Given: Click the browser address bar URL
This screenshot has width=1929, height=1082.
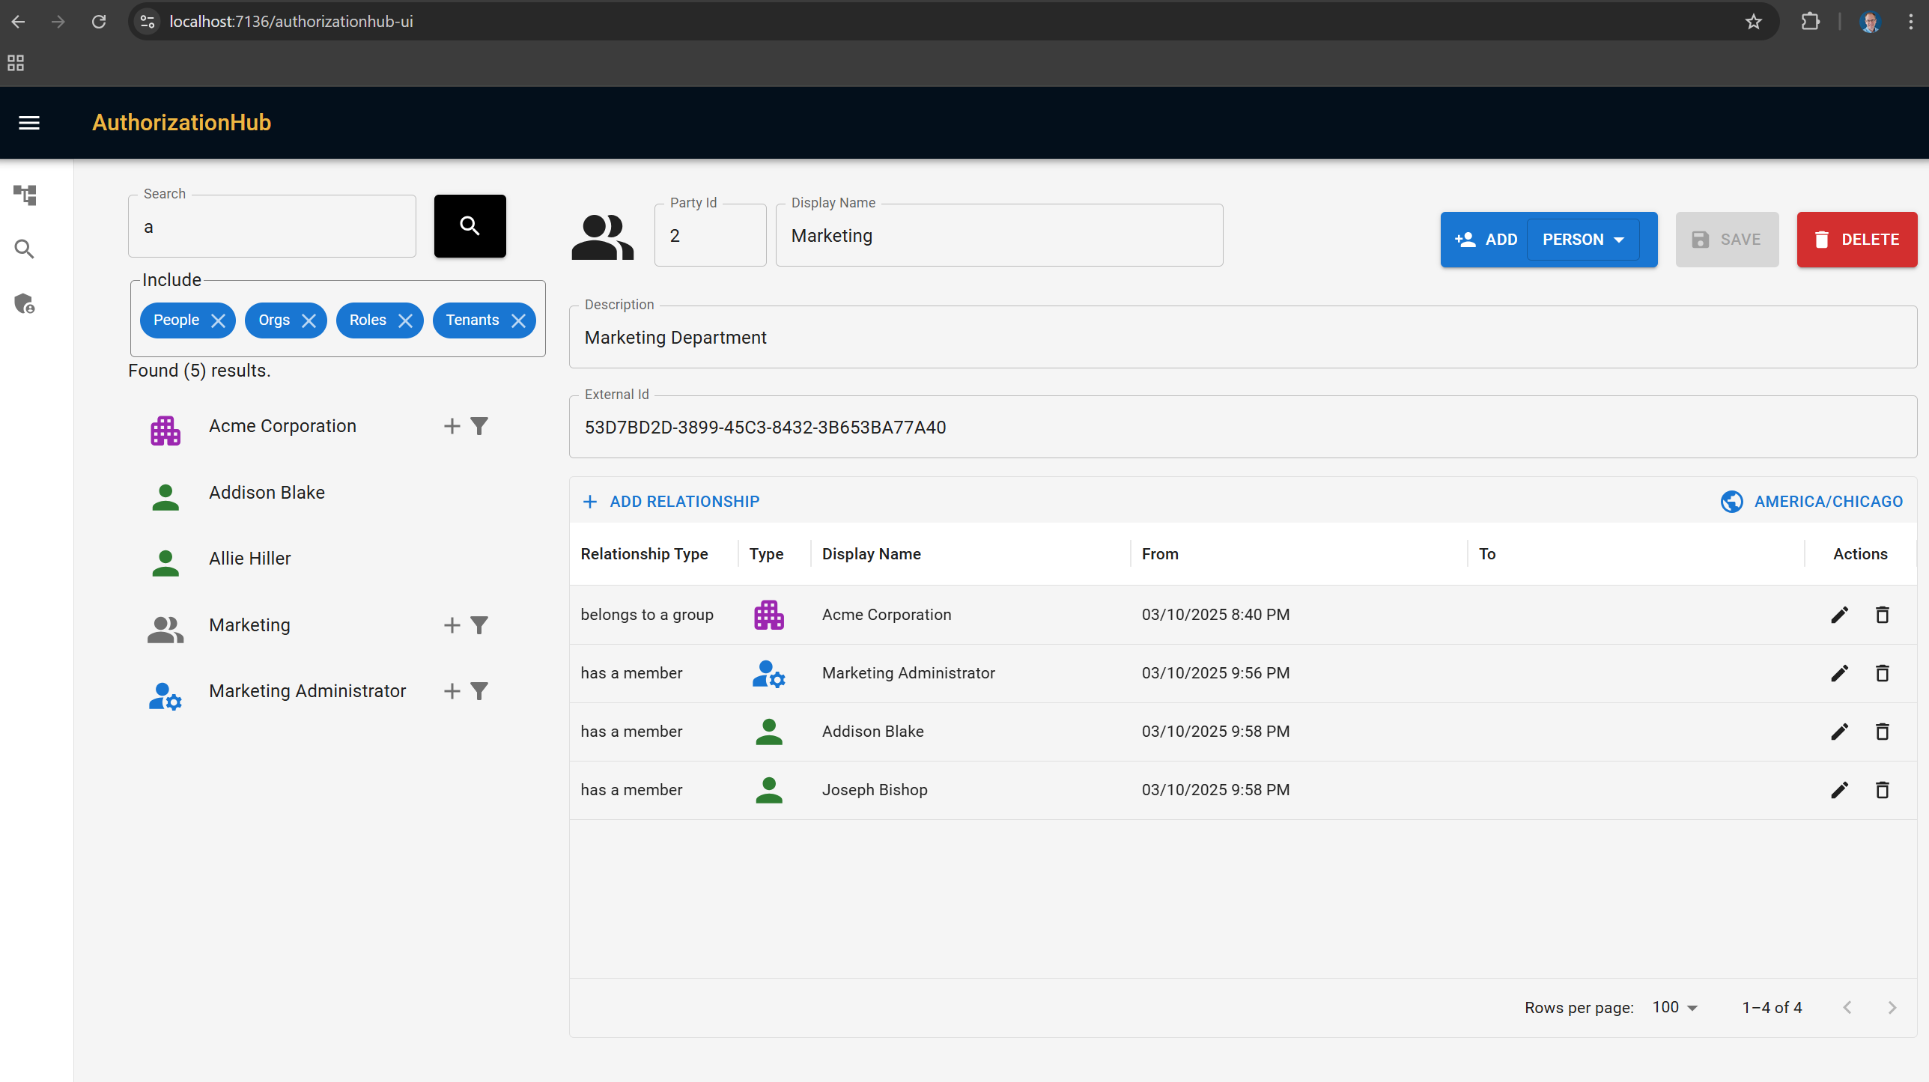Looking at the screenshot, I should click(291, 22).
